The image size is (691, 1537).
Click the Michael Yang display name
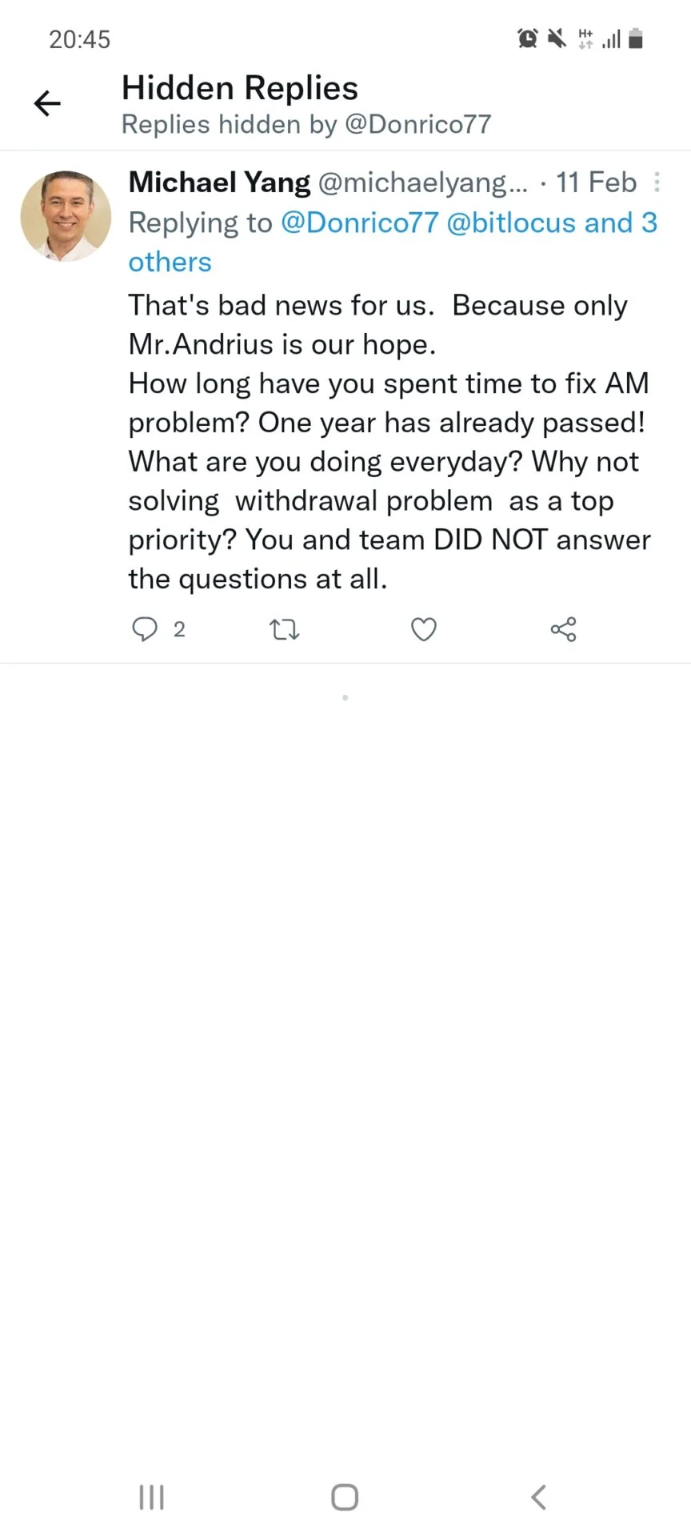click(x=219, y=183)
